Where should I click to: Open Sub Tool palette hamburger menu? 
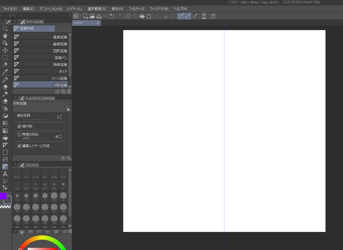pyautogui.click(x=15, y=22)
